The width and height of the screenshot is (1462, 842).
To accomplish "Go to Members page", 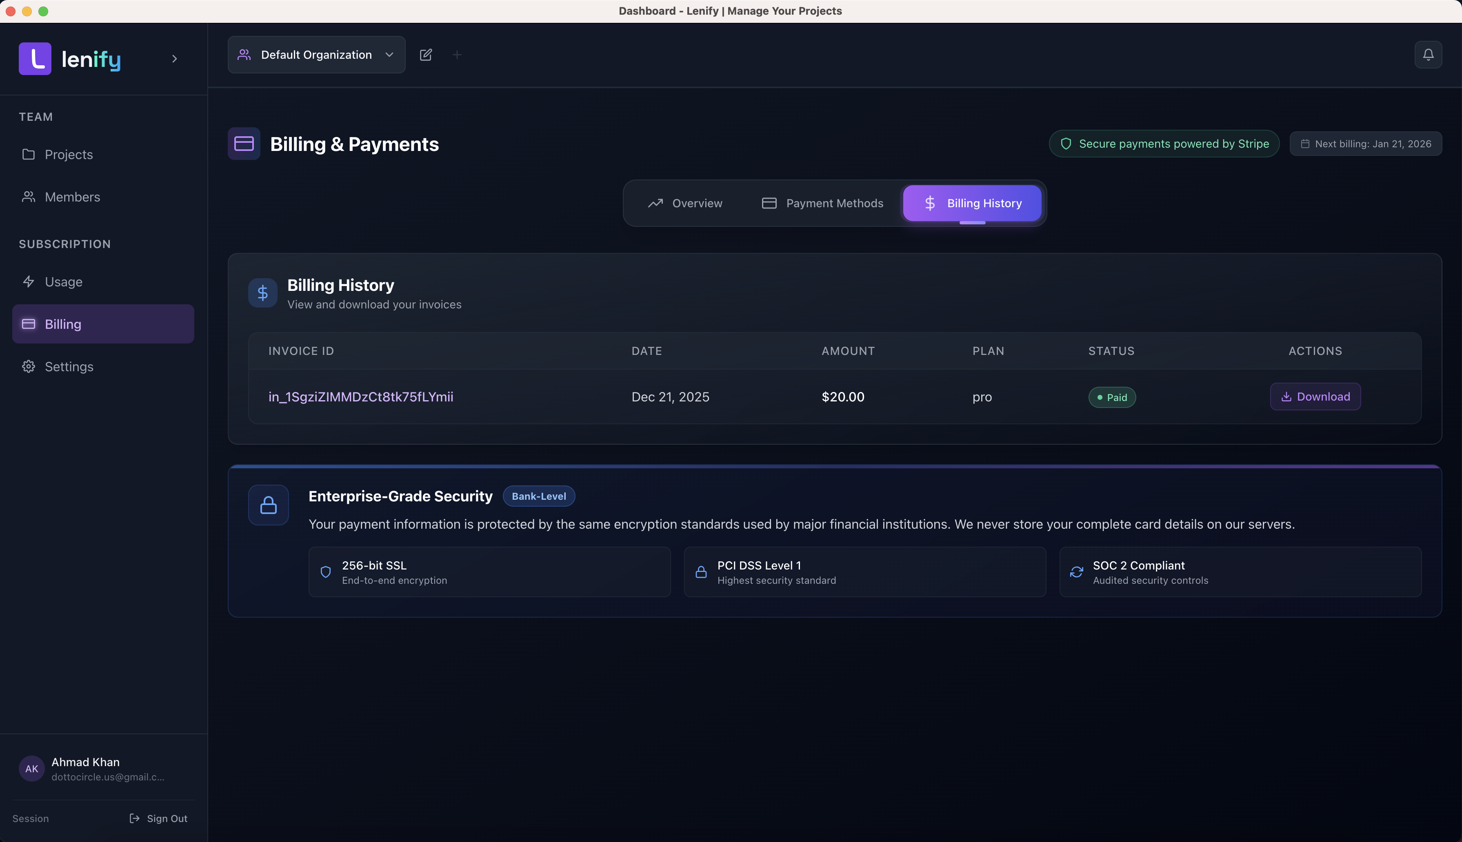I will (x=72, y=197).
